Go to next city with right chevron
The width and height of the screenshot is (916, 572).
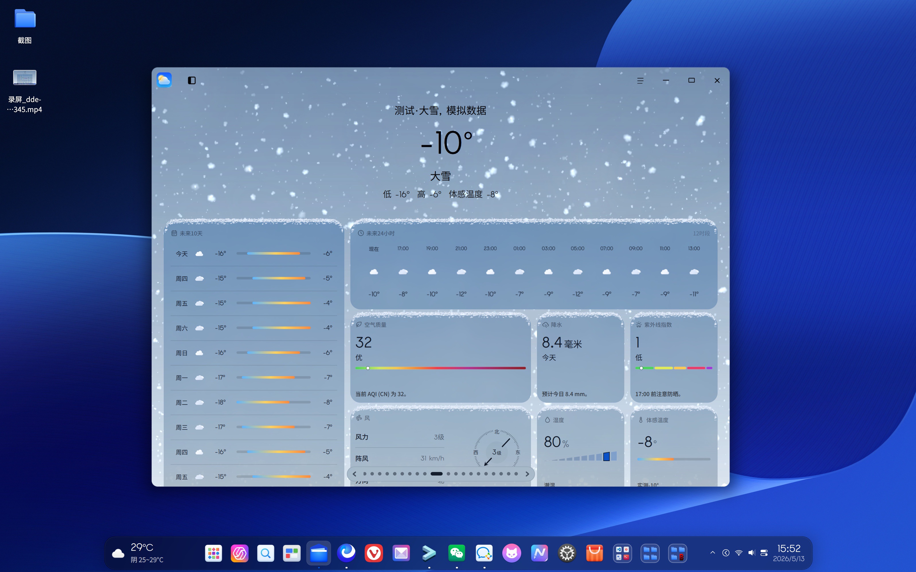[527, 474]
